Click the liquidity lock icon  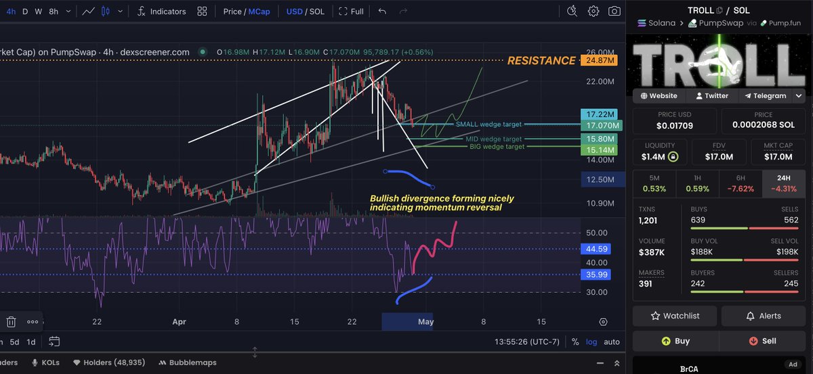(x=673, y=157)
